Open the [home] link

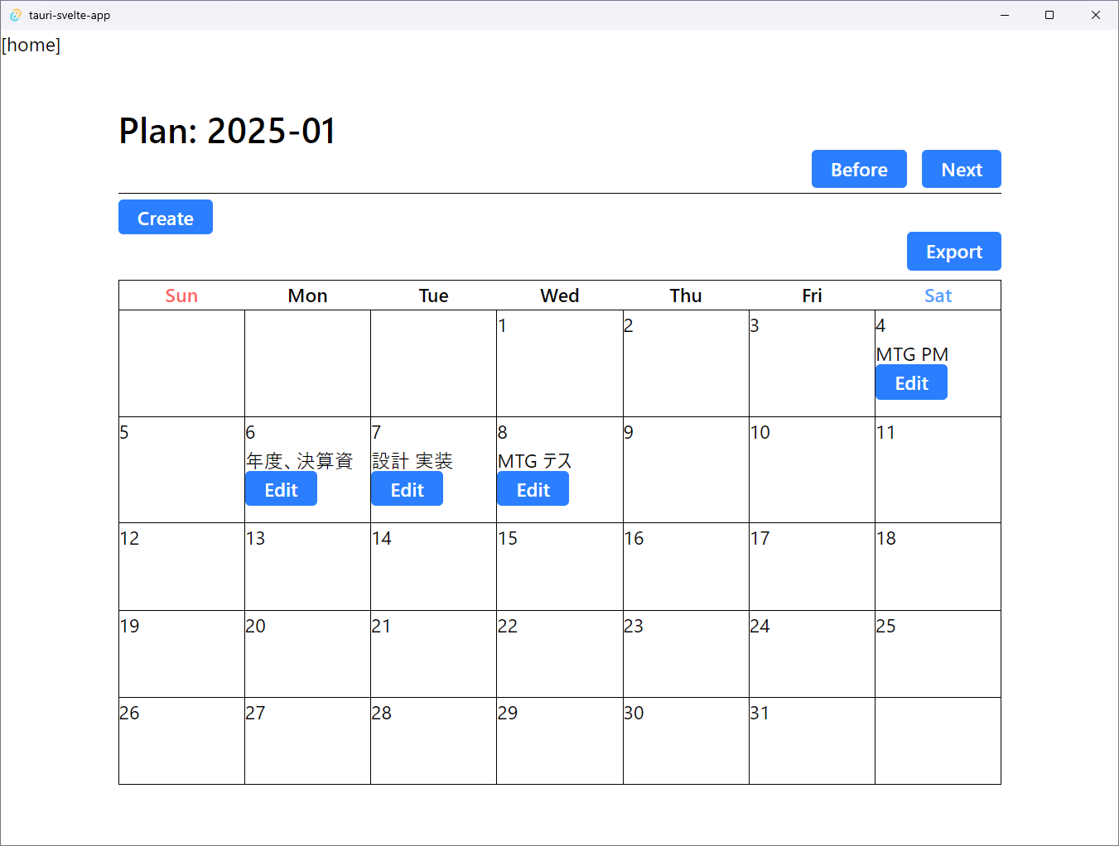(31, 45)
